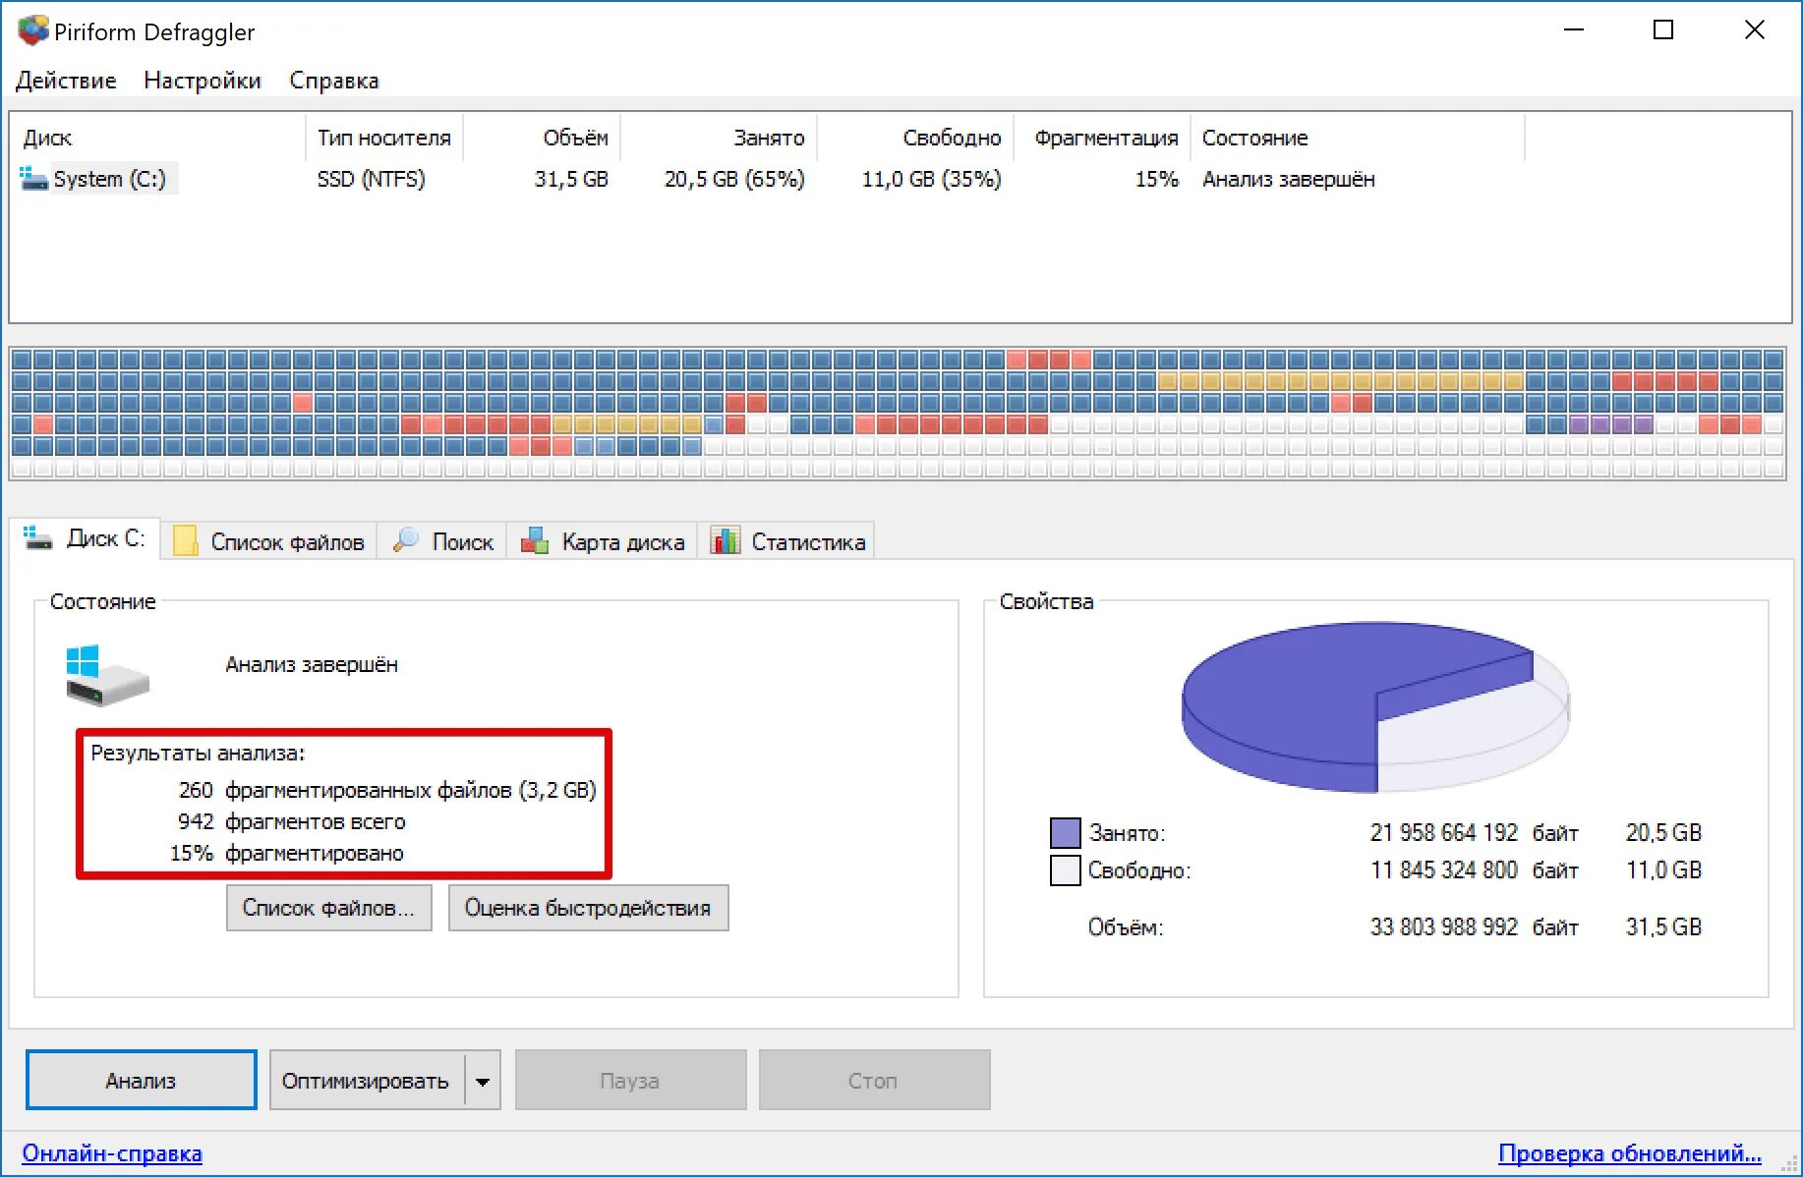
Task: Close the Piriform Defraggler window
Action: pyautogui.click(x=1755, y=30)
